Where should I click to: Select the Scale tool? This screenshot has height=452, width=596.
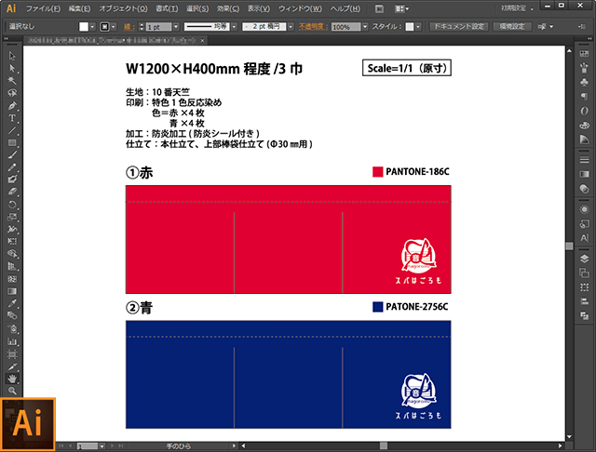click(x=12, y=217)
